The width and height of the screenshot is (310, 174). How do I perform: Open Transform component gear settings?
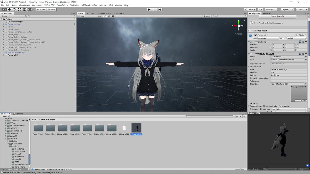click(306, 42)
